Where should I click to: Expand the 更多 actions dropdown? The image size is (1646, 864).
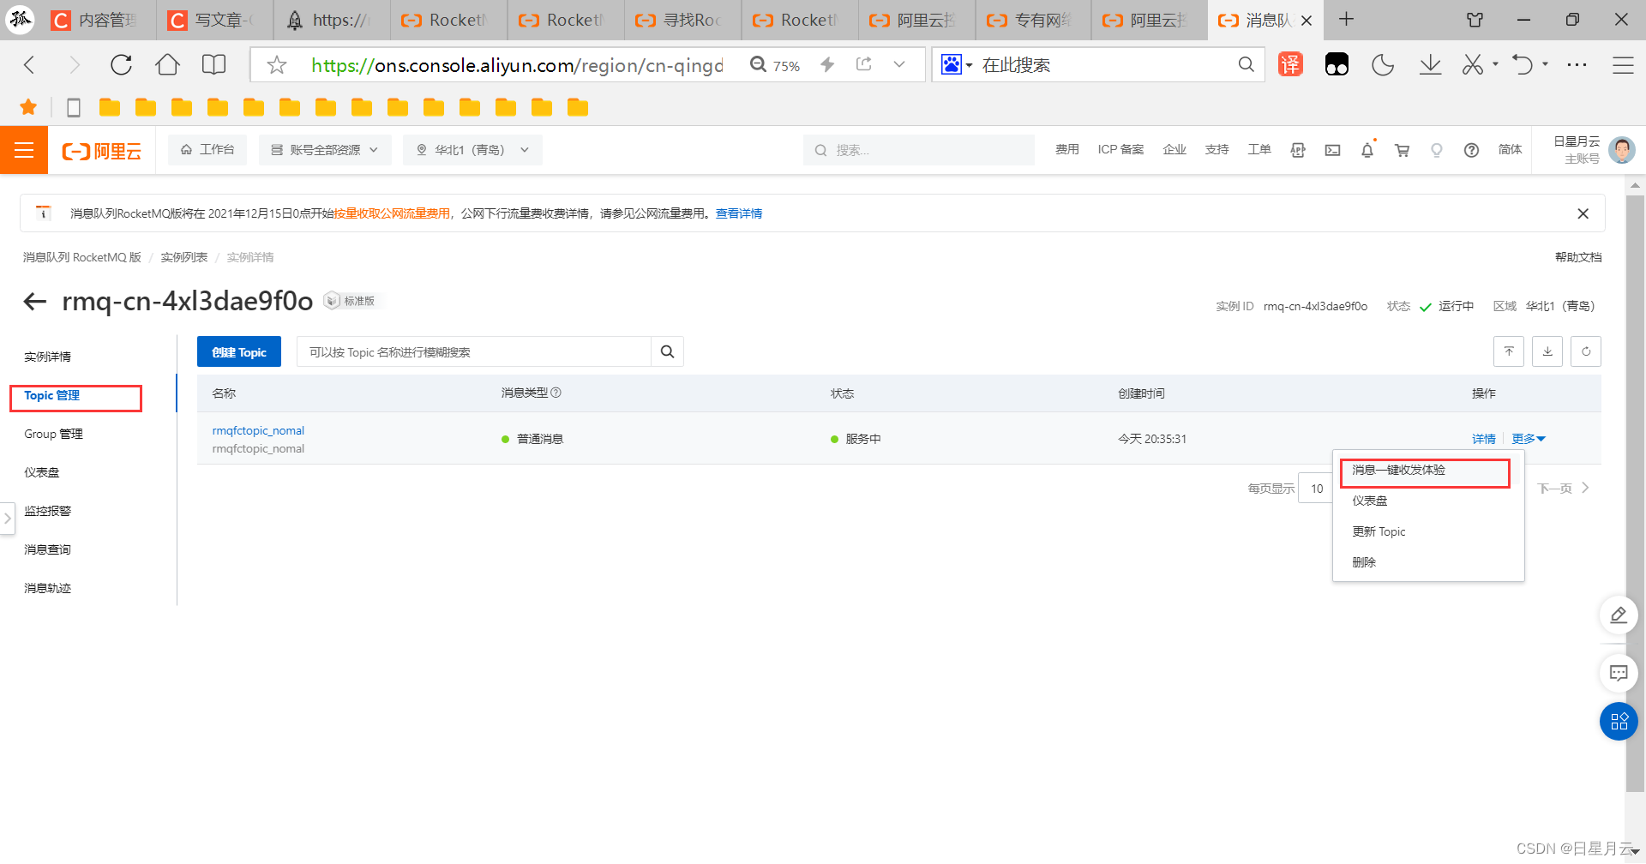pos(1528,439)
